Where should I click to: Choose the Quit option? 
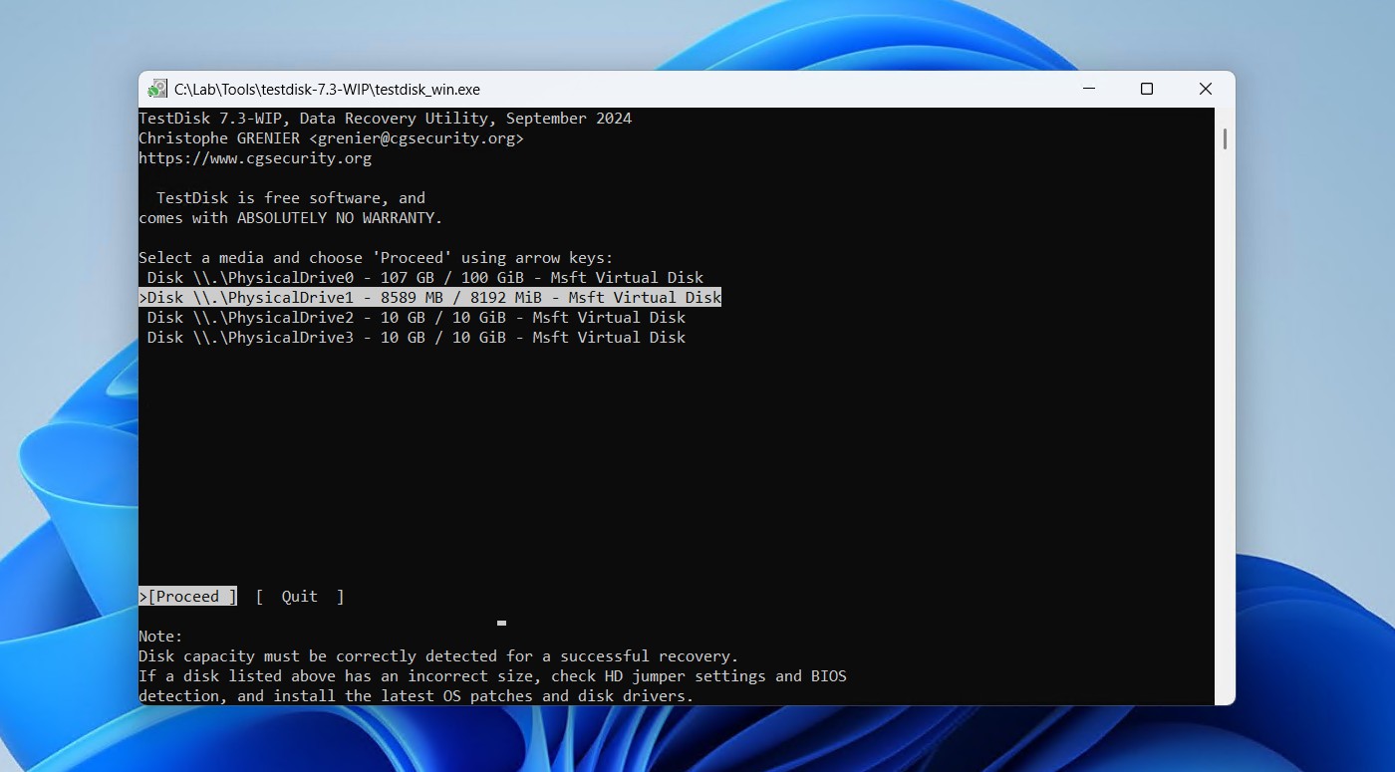click(299, 596)
